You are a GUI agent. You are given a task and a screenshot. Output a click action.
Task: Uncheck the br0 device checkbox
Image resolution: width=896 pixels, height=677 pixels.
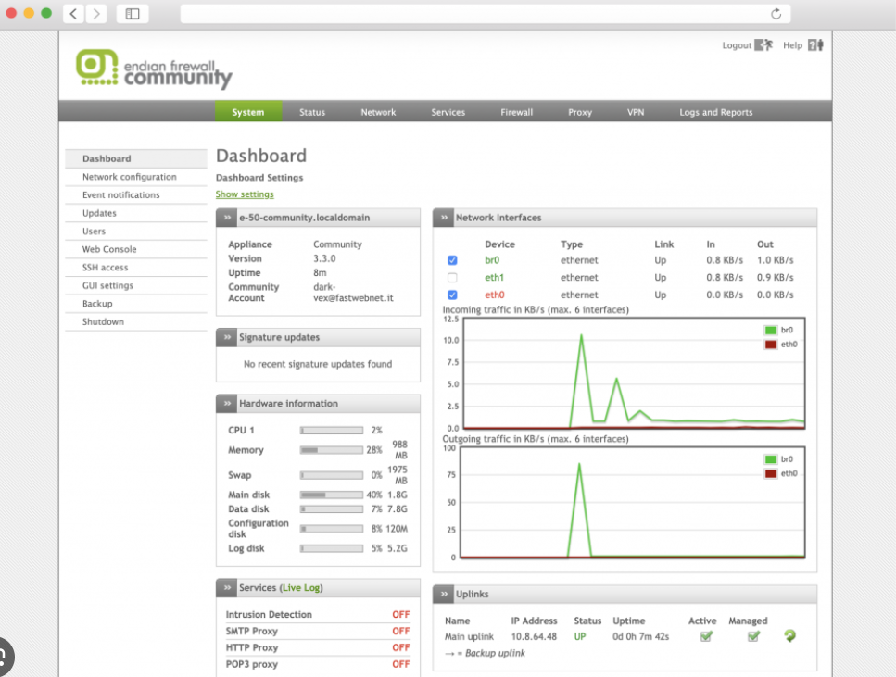(451, 260)
